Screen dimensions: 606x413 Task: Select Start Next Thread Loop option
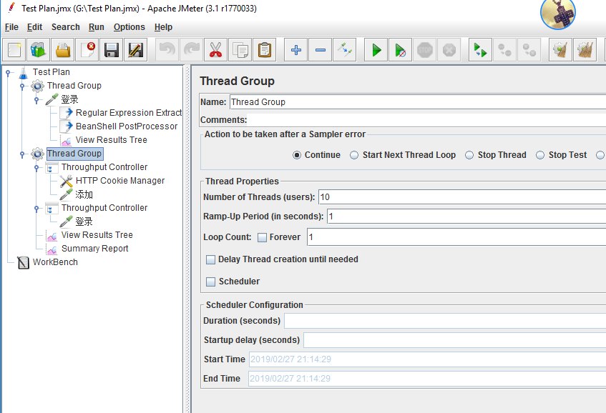(x=354, y=155)
